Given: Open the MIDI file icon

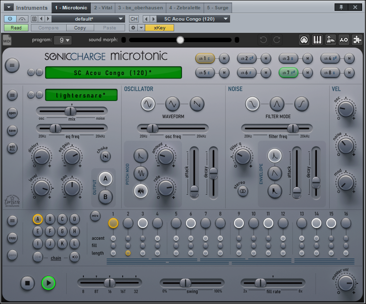Looking at the screenshot, I should 7,40.
